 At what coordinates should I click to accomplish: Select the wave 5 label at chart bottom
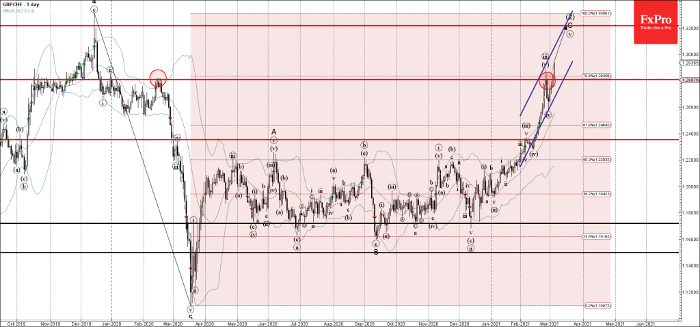pos(191,317)
